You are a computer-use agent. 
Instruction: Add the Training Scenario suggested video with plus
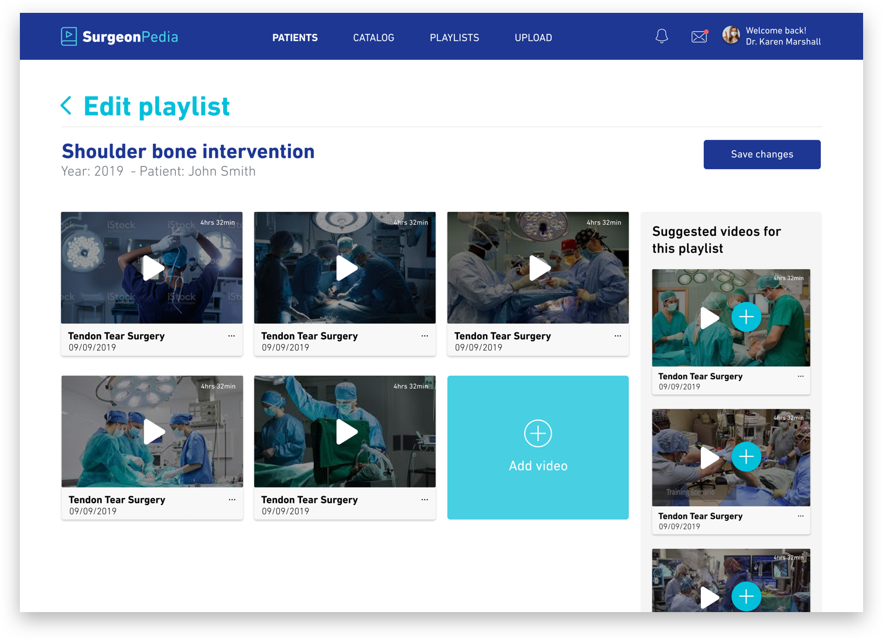(x=747, y=457)
